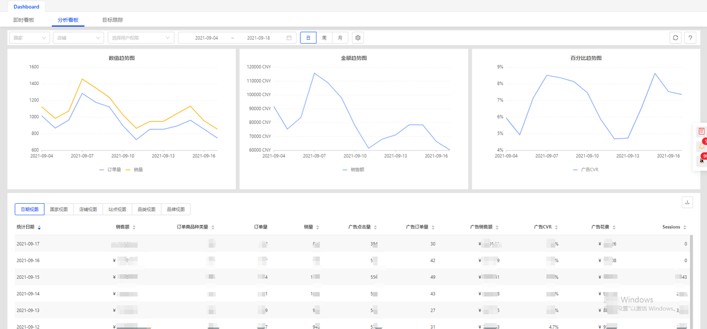Click the Amazon floating sidebar icon
Screen dimensions: 707x329
click(x=701, y=160)
